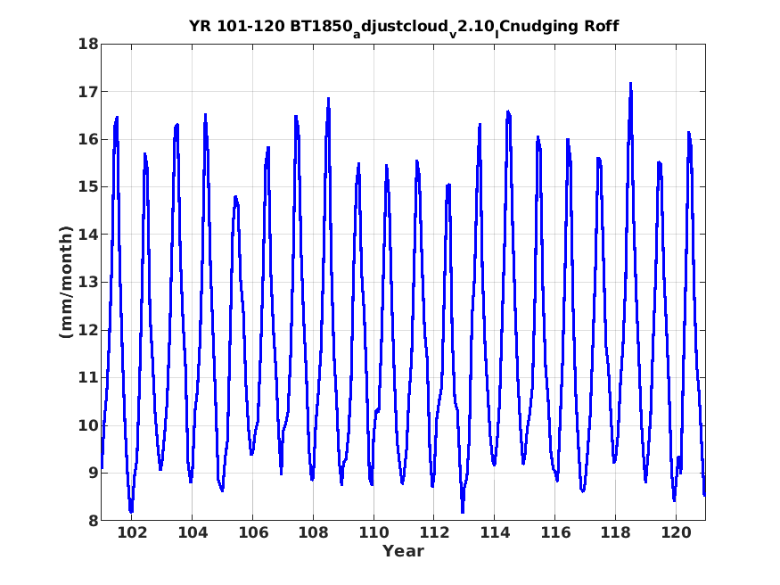Click y-axis tick label 12
Screen dimensions: 780x585
point(88,330)
